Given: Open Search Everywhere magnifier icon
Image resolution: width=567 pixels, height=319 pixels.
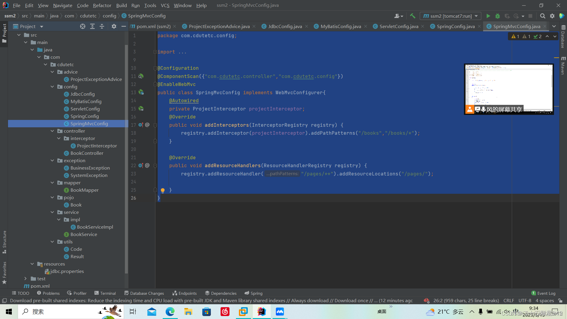Looking at the screenshot, I should point(542,16).
